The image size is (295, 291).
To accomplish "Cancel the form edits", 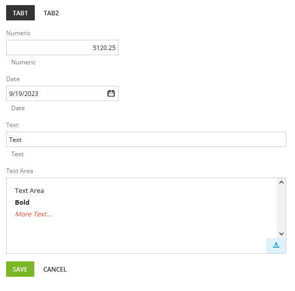I will [x=55, y=269].
